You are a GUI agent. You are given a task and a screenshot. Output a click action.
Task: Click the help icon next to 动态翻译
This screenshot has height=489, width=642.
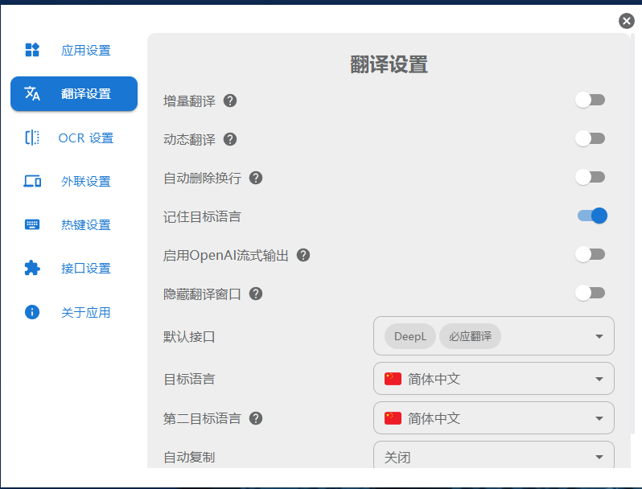(x=230, y=139)
